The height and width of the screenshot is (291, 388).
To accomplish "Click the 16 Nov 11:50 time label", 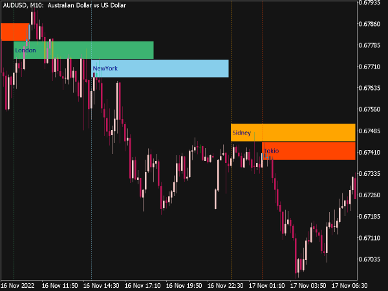I will click(59, 286).
